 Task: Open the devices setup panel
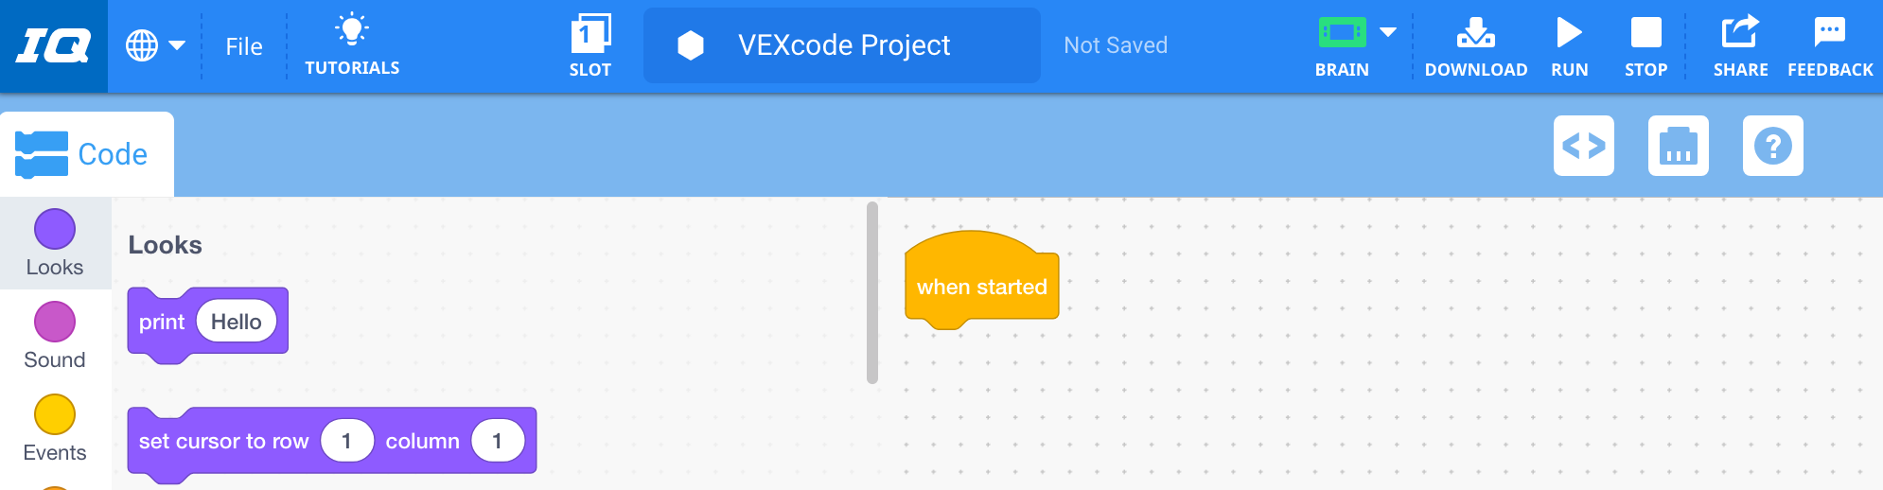click(1679, 146)
